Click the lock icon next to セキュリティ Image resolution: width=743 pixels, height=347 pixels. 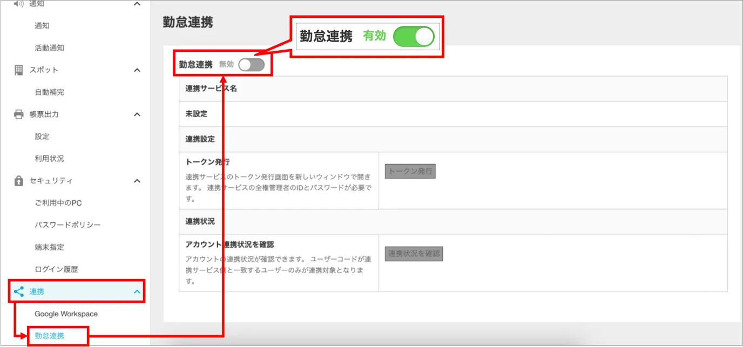pos(19,181)
